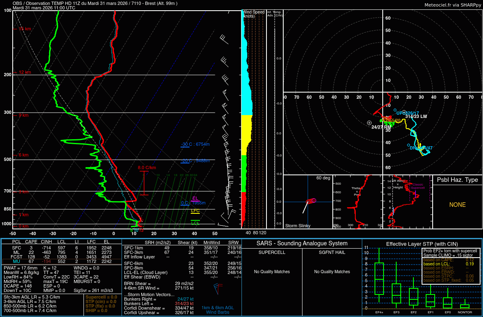Image resolution: width=483 pixels, height=317 pixels.
Task: Select the DN motion marker on the hodograph
Action: (409, 145)
